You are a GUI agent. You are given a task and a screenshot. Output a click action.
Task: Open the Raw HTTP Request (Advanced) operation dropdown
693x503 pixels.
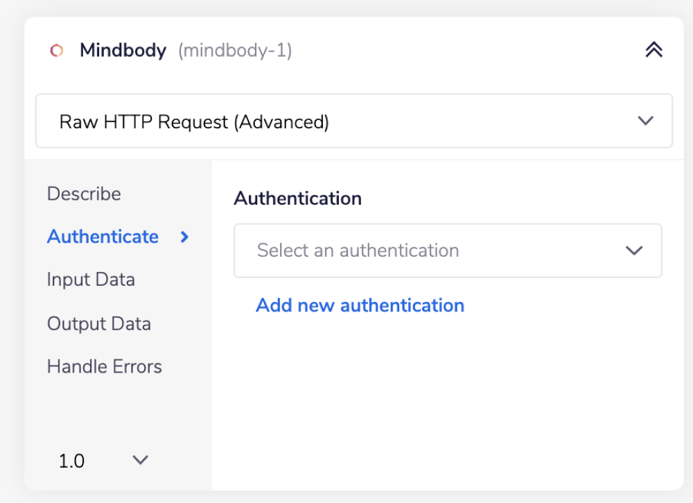coord(353,120)
